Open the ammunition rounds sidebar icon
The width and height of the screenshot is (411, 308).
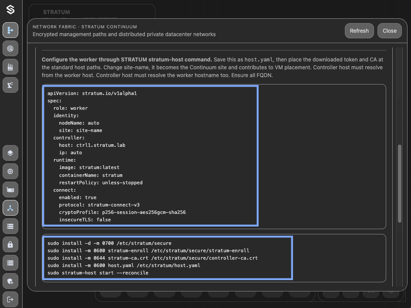(10, 67)
